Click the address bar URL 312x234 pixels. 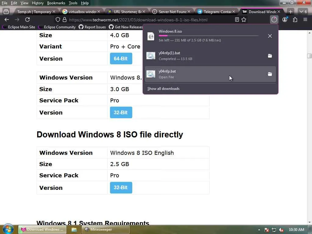point(138,20)
